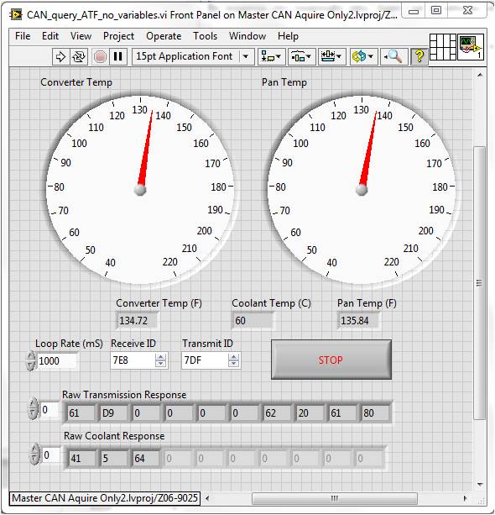Image resolution: width=495 pixels, height=515 pixels.
Task: Click the VI icon in top right
Action: (471, 47)
